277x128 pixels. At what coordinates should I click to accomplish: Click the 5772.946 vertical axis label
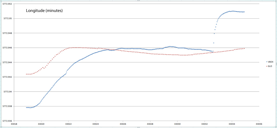[7, 48]
